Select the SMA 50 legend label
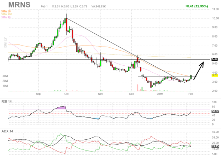This screenshot has height=155, width=223. click(6, 11)
